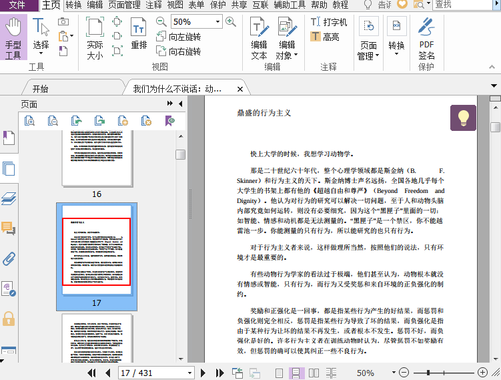The height and width of the screenshot is (380, 501).
Task: Switch to the Home (主页) ribbon tab
Action: click(x=51, y=5)
